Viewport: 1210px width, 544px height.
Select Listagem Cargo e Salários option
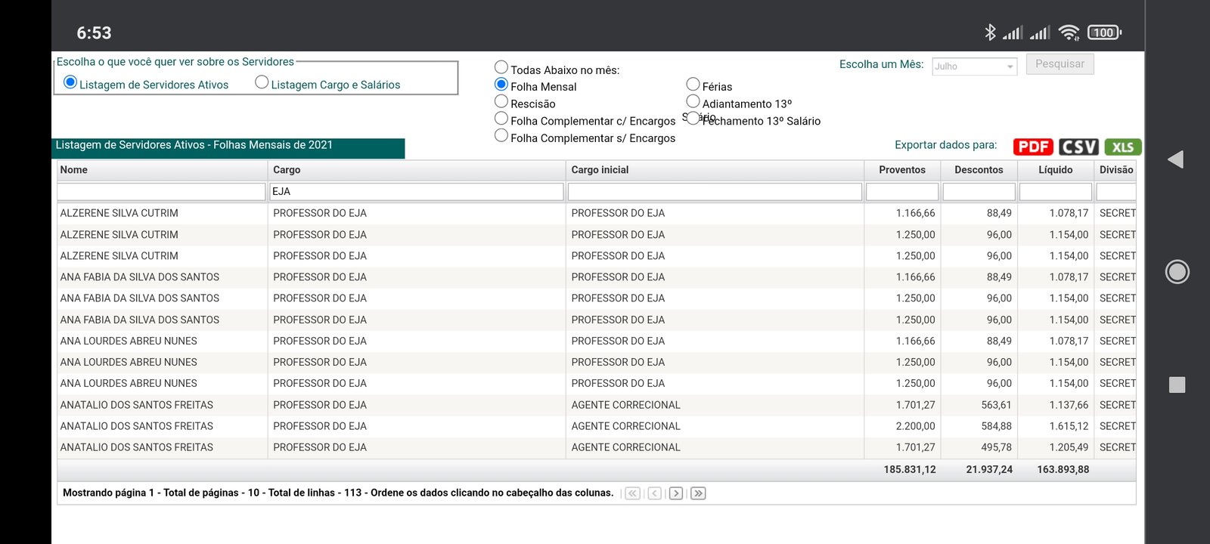click(262, 82)
